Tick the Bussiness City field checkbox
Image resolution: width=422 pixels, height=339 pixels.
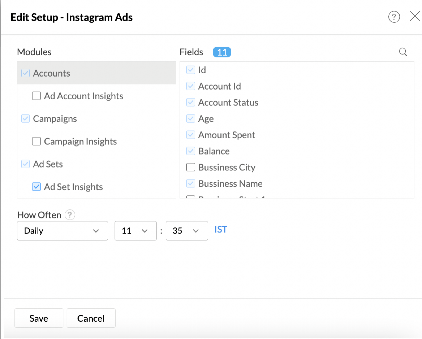point(191,167)
